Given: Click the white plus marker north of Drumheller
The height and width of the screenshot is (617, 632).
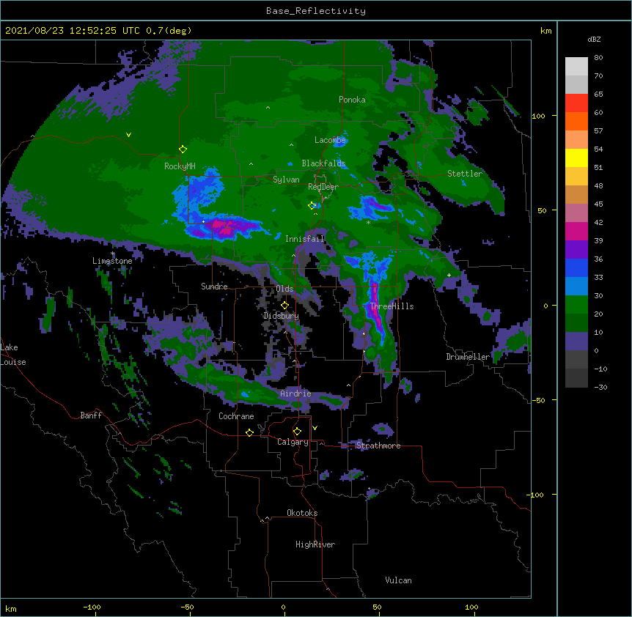Looking at the screenshot, I should 449,275.
